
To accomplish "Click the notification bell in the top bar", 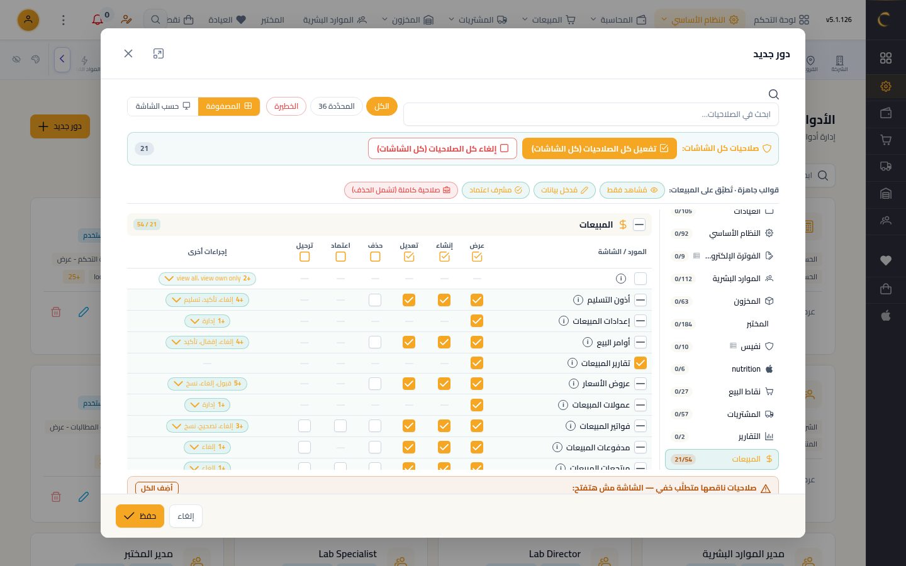I will (x=98, y=20).
